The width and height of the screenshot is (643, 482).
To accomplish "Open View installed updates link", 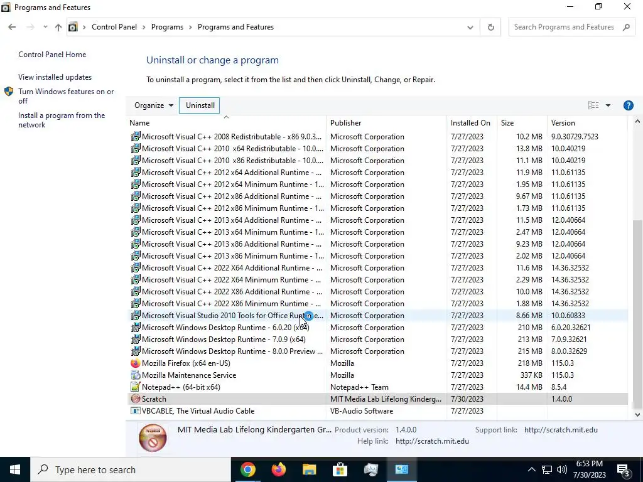I will click(55, 77).
